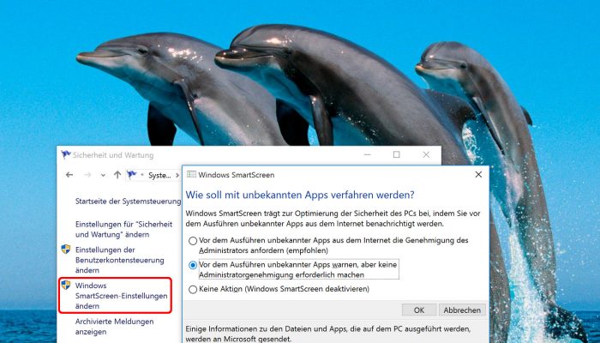Screen dimensions: 600x343
Task: Click the Syste... breadcrumb in address bar
Action: 159,175
